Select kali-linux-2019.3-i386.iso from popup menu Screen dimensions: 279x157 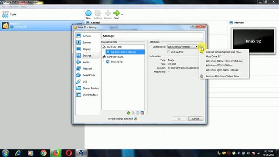pyautogui.click(x=224, y=65)
